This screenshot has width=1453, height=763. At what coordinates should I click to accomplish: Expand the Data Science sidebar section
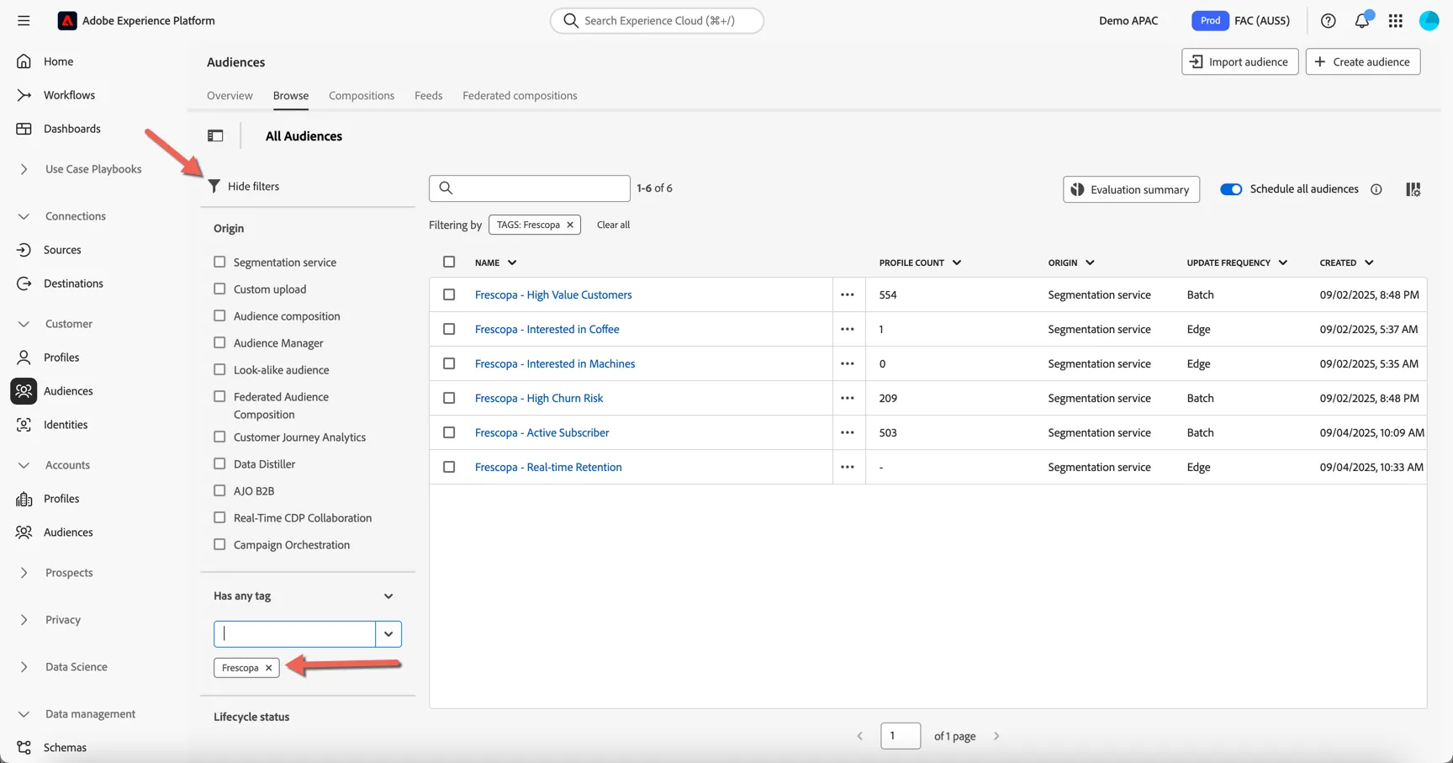[x=24, y=667]
